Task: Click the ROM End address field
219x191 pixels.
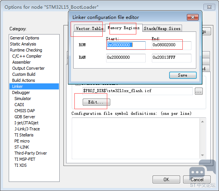Action: coord(171,45)
